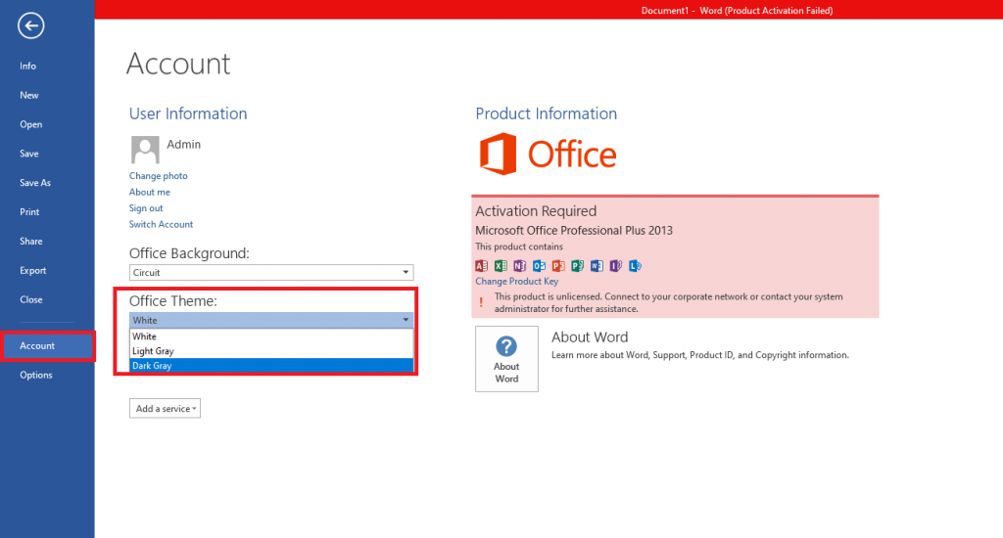The height and width of the screenshot is (538, 1003).
Task: Open the Share page
Action: click(47, 242)
